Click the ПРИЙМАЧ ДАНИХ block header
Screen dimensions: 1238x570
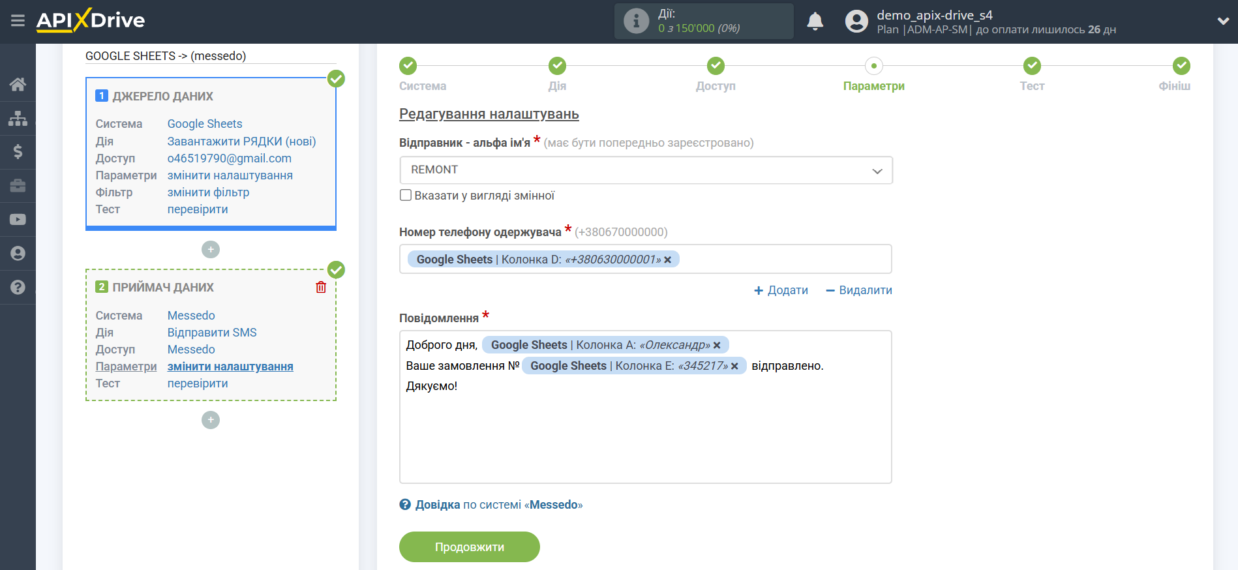pos(163,288)
